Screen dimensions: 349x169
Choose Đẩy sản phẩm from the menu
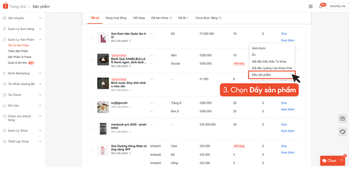coord(262,75)
